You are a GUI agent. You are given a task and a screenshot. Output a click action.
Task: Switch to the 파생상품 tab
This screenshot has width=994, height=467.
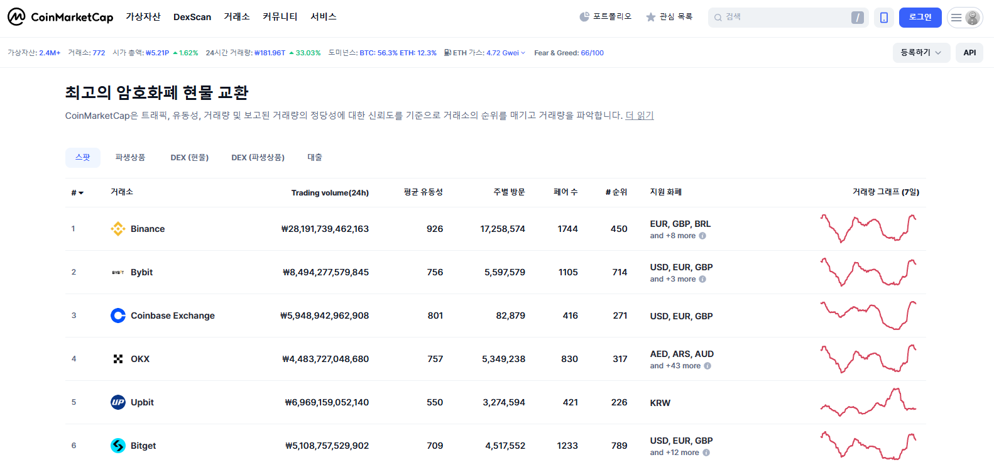click(130, 158)
